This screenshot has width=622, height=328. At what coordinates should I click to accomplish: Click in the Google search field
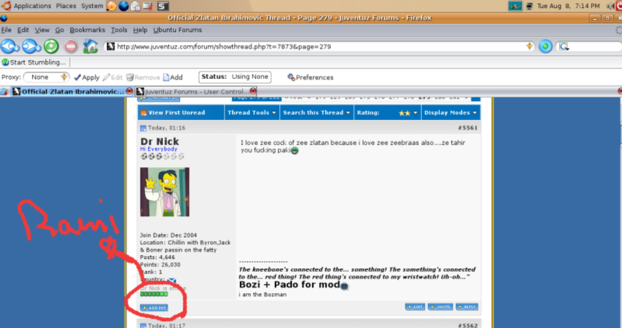595,47
